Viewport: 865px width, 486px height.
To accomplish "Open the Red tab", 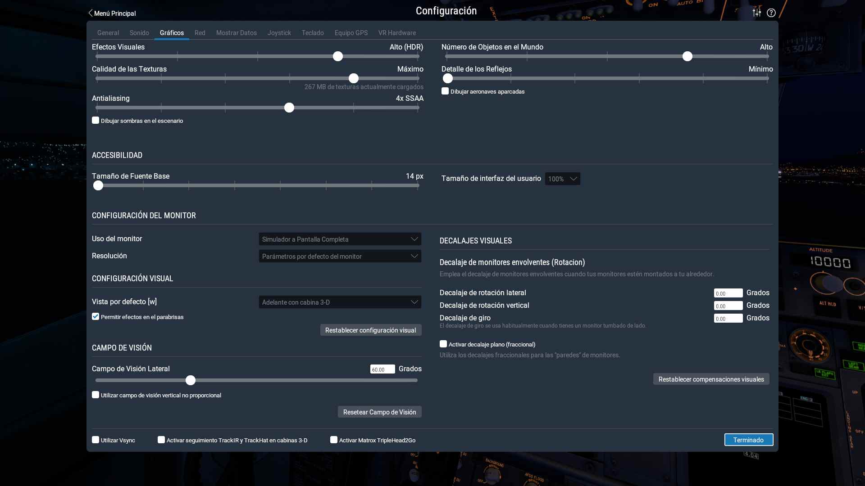I will [x=200, y=33].
